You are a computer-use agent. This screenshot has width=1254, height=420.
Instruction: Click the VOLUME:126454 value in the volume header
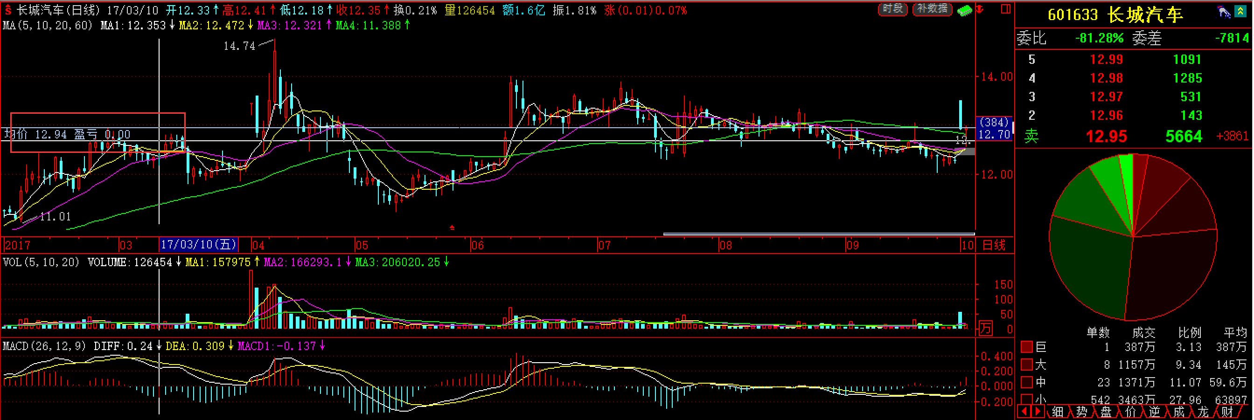(130, 262)
